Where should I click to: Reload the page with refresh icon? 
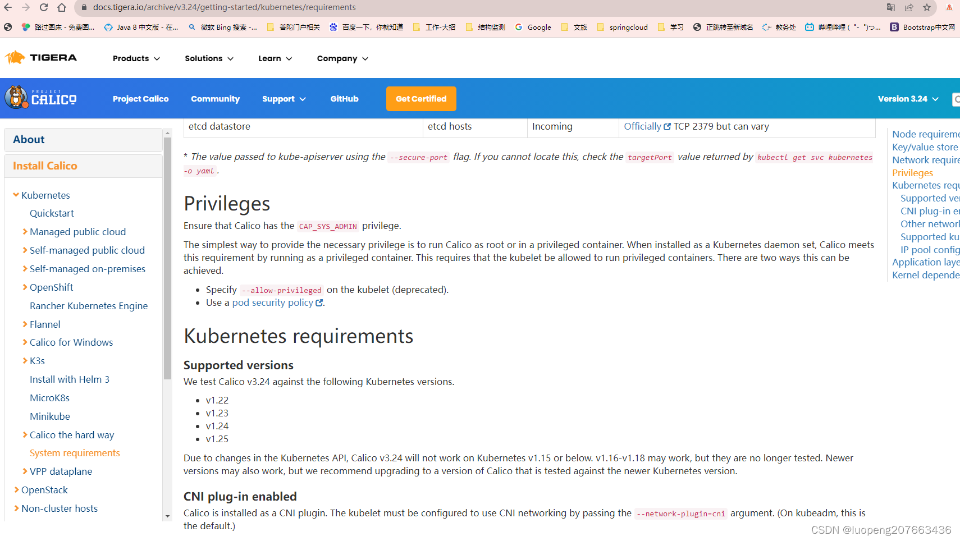coord(44,7)
